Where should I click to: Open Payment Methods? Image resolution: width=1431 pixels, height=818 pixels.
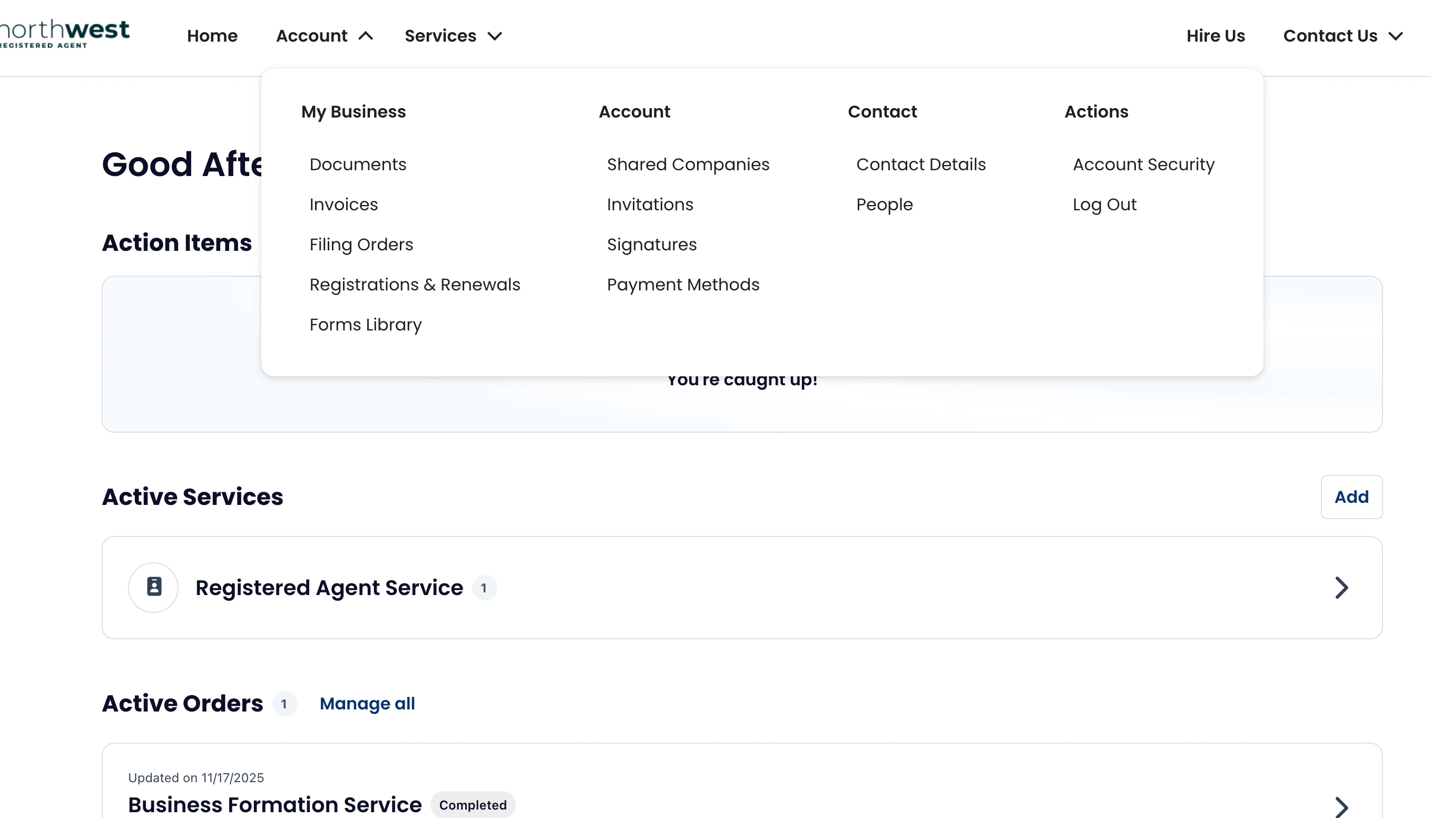click(683, 284)
